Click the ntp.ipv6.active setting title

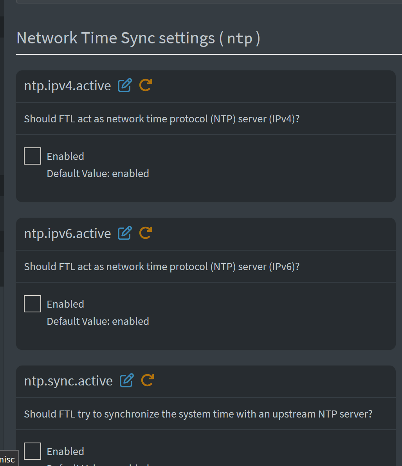click(x=68, y=233)
